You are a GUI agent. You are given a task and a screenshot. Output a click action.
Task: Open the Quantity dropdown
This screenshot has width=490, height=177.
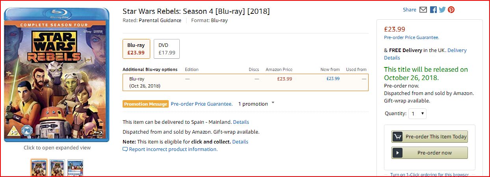click(x=417, y=114)
